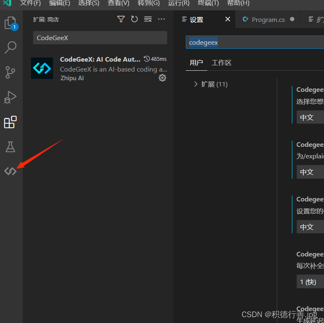Click the 扩展: 商店 panel title
This screenshot has height=323, width=324.
click(x=46, y=19)
